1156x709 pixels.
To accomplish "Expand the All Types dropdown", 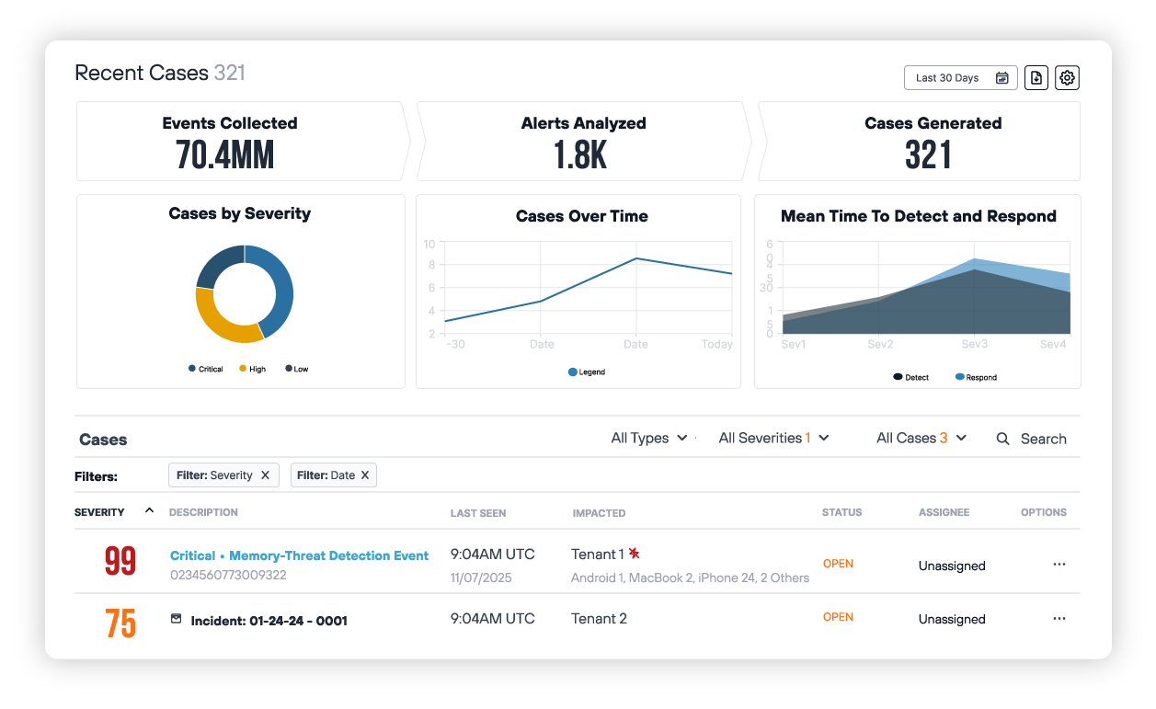I will click(649, 438).
